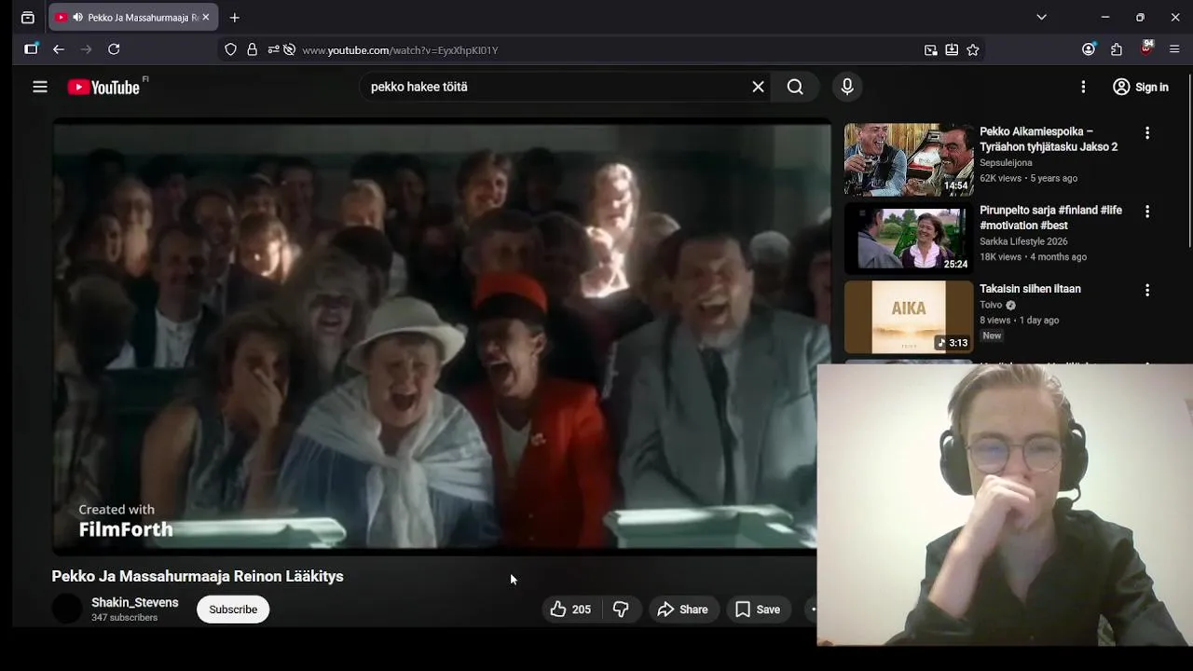Open YouTube settings three-dot menu
Image resolution: width=1193 pixels, height=671 pixels.
1083,87
